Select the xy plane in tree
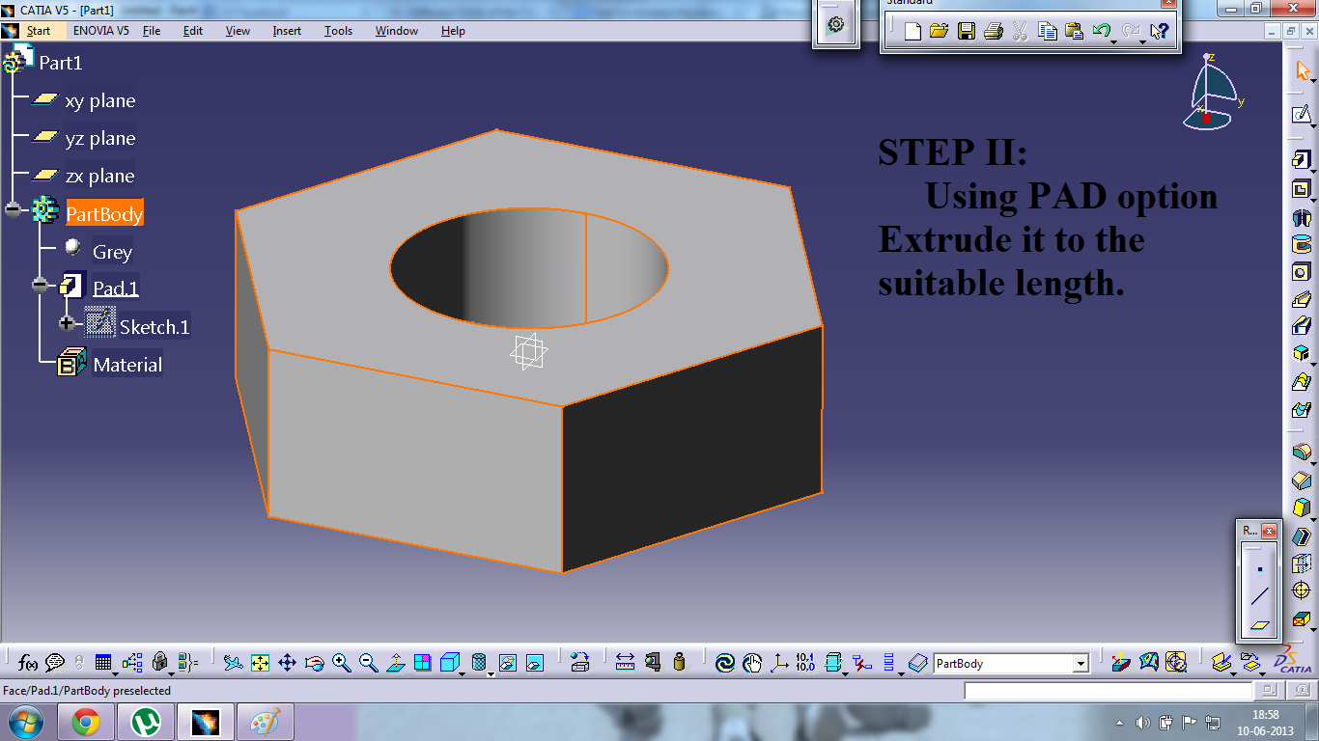Image resolution: width=1319 pixels, height=741 pixels. coord(99,100)
